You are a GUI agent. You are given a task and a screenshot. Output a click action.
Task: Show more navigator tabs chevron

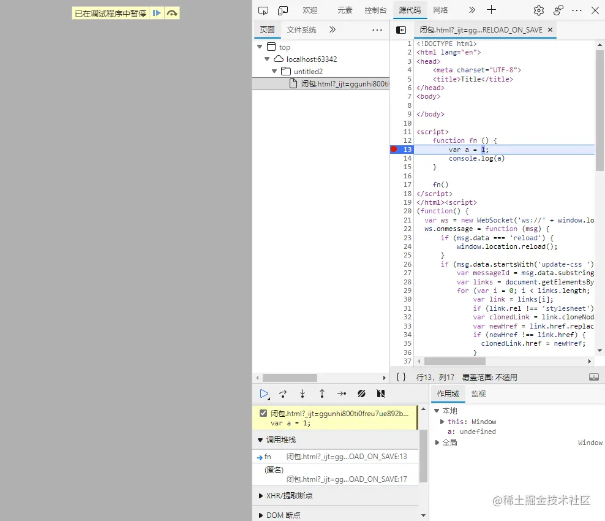(333, 29)
